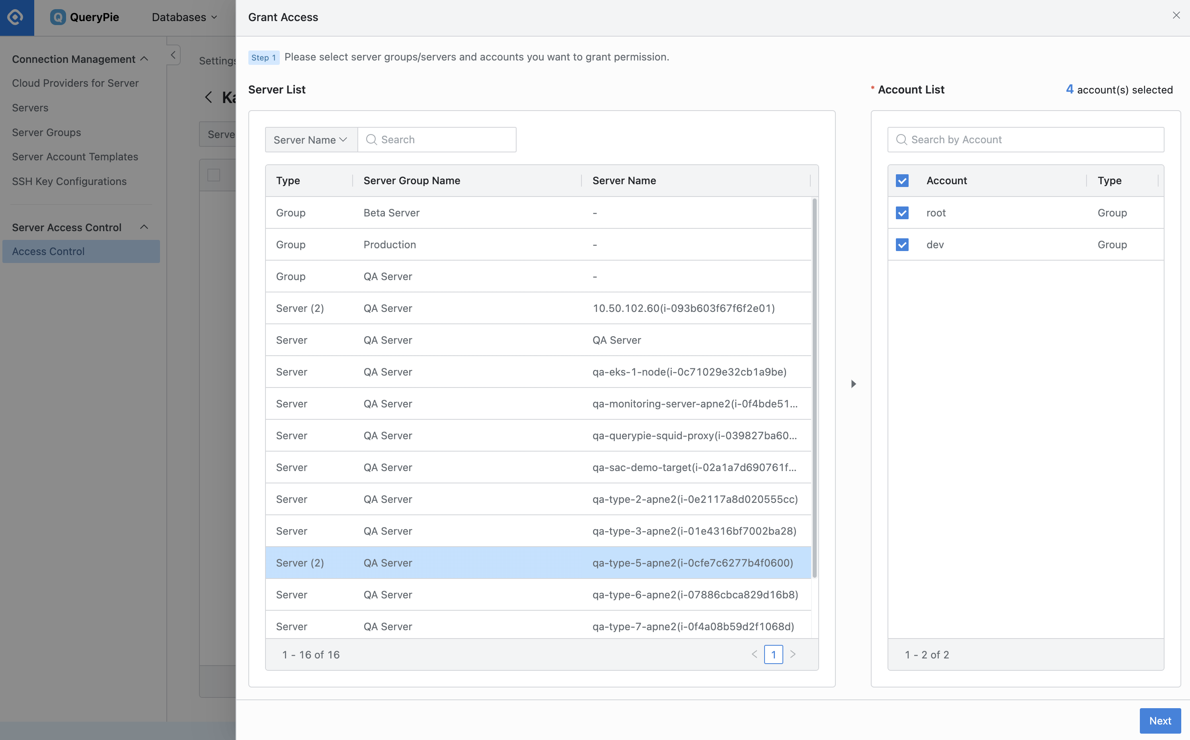Click the dev account name
Image resolution: width=1190 pixels, height=740 pixels.
pyautogui.click(x=935, y=245)
